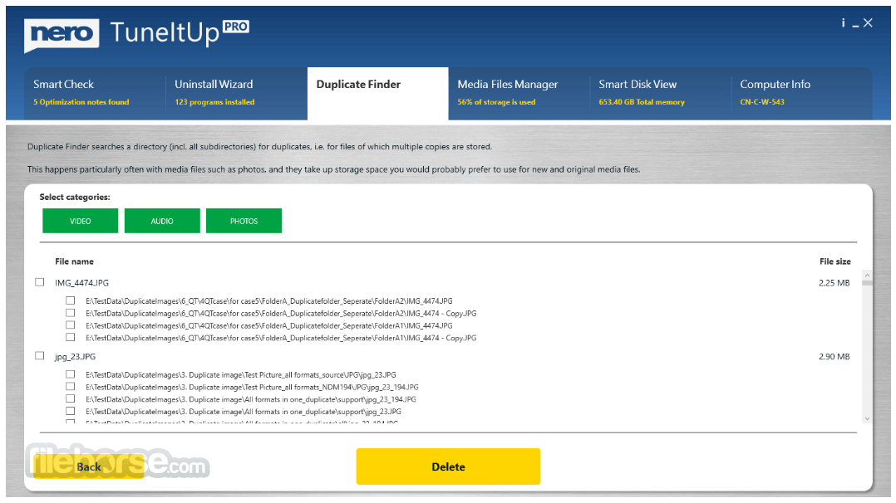Click the File size column header
Image resolution: width=896 pixels, height=503 pixels.
click(x=834, y=261)
